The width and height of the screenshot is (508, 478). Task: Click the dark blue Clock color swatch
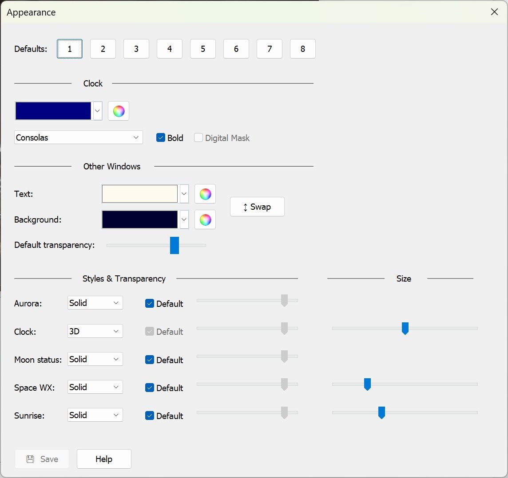pos(53,111)
